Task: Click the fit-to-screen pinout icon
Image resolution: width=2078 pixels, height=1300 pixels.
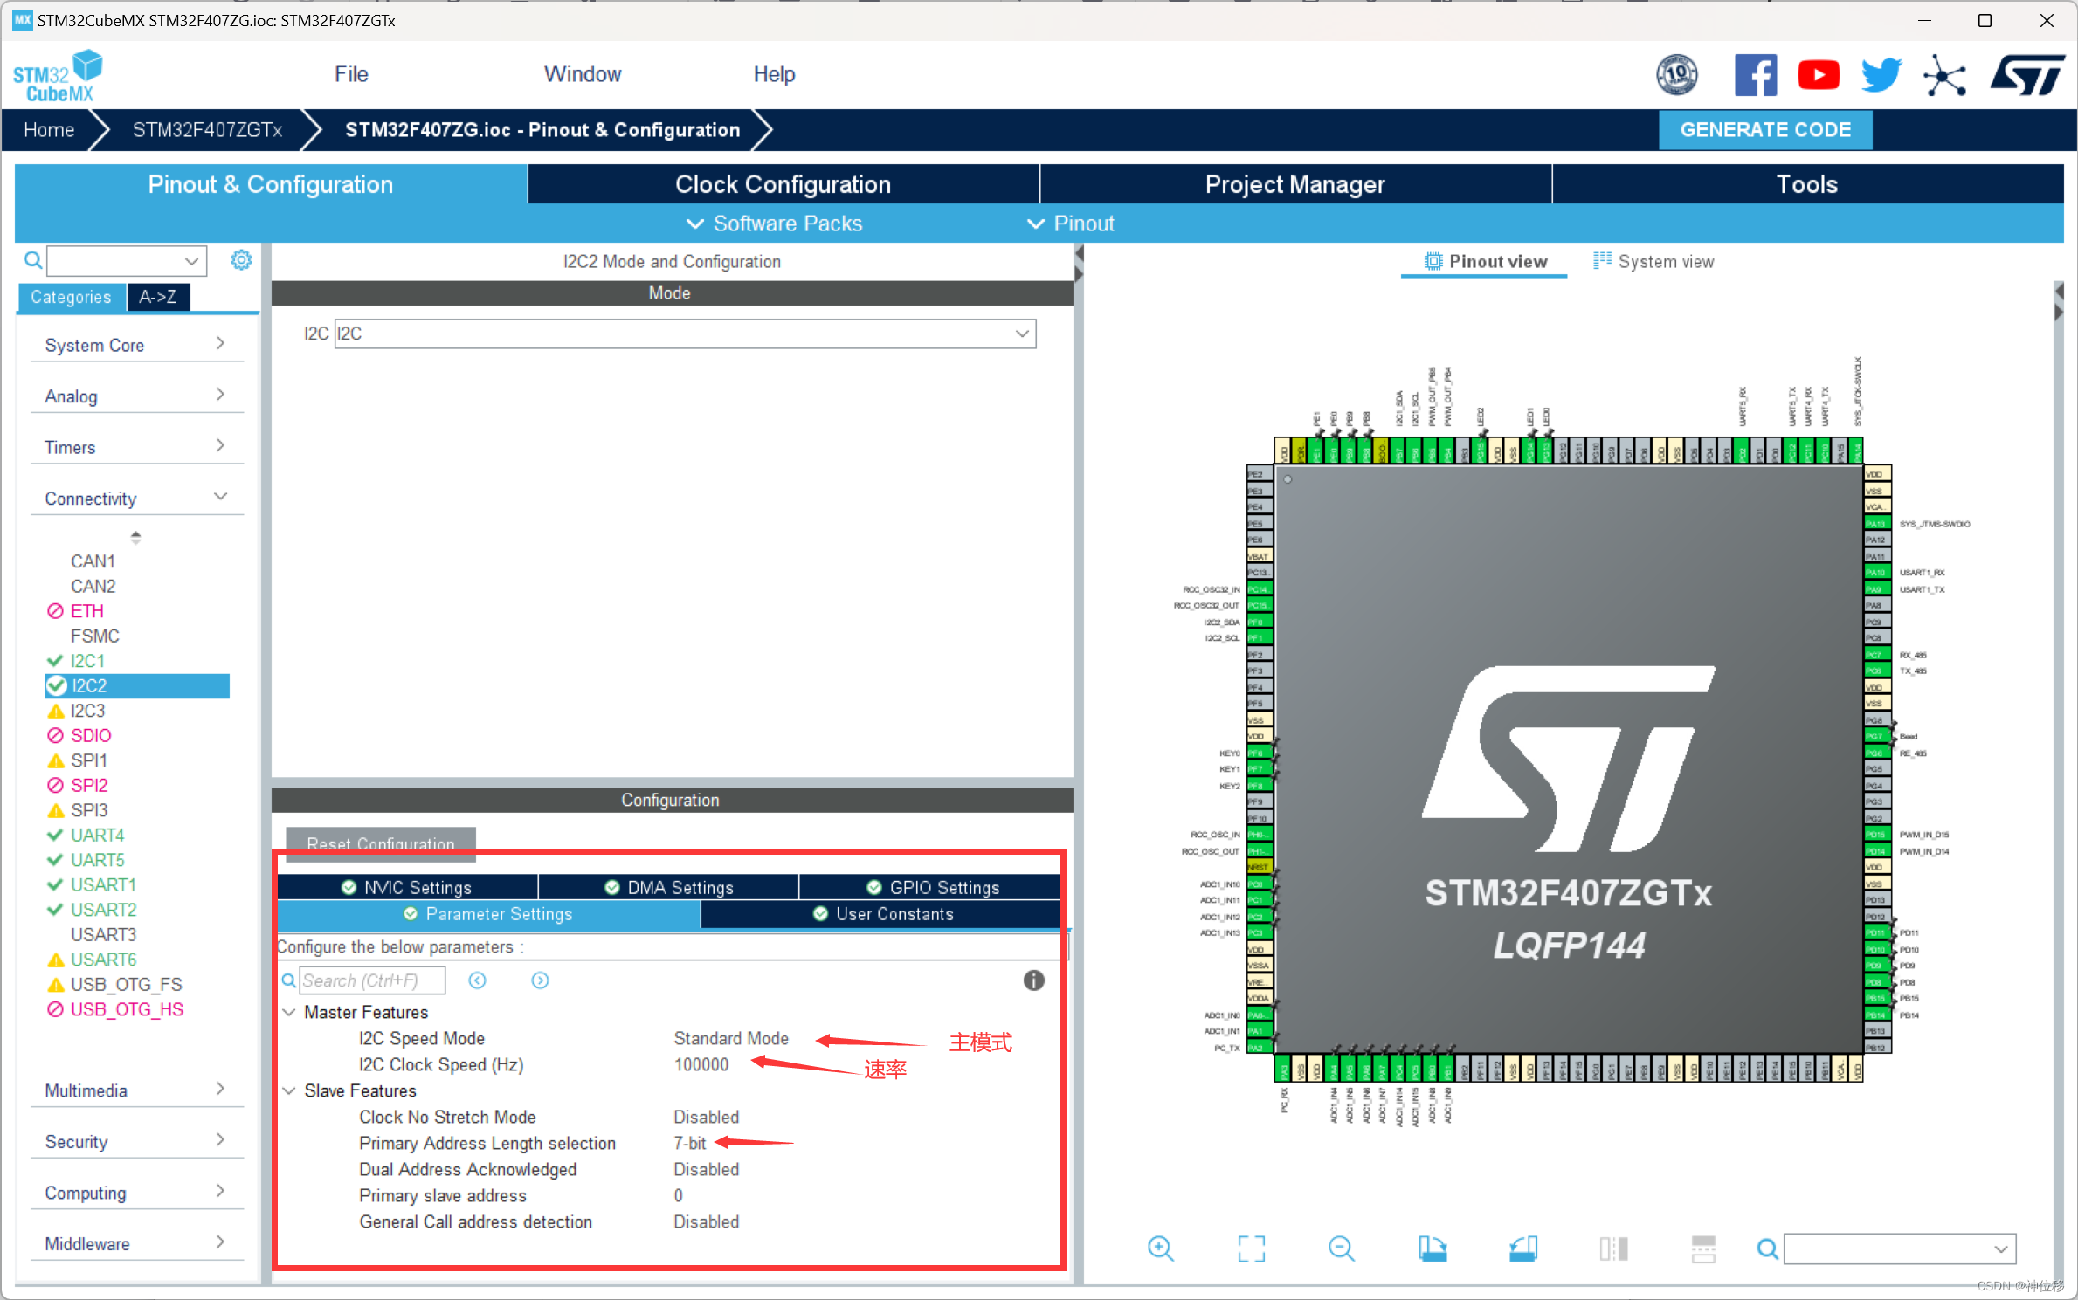Action: click(x=1251, y=1249)
